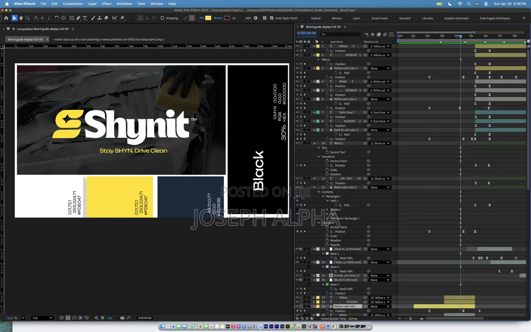Click the yellow Fill color swatch
The image size is (531, 332).
208,18
